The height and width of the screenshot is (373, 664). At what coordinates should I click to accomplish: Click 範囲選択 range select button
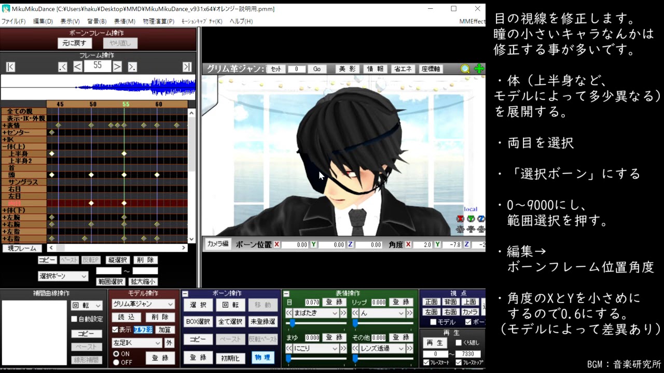tap(110, 282)
